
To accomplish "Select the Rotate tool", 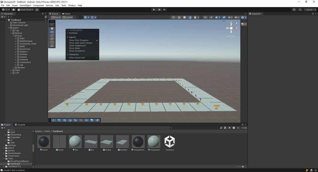I will (x=52, y=35).
